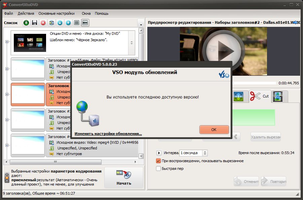Toggle 'При воспроизведении, показывать вырезанное' checkbox

tap(159, 161)
